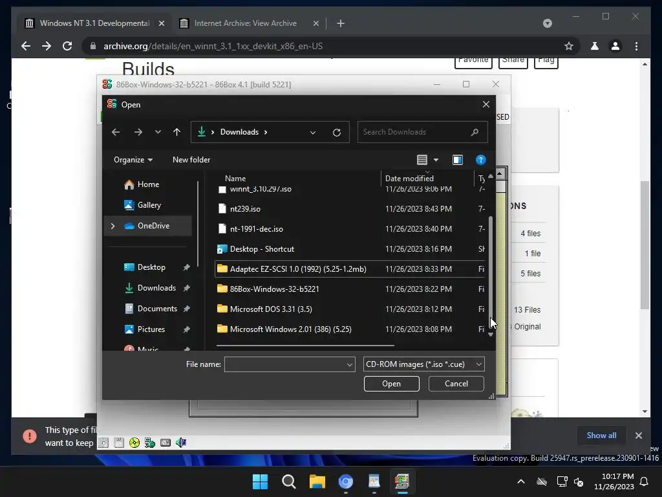Screen dimensions: 662x497
Task: Expand the OneDrive tree node
Action: pos(112,226)
